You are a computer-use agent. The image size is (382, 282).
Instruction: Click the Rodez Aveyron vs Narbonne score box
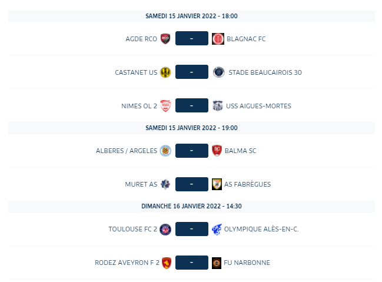point(192,263)
